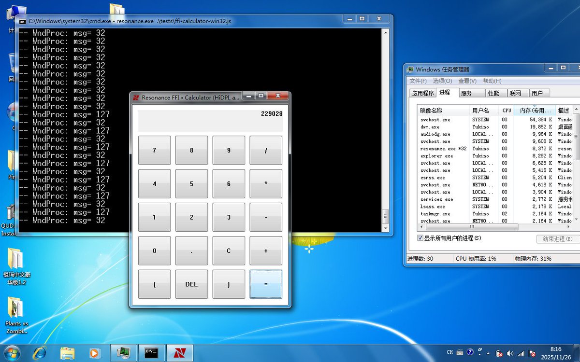Click calculator display showing 229028
The height and width of the screenshot is (362, 580).
pos(210,121)
